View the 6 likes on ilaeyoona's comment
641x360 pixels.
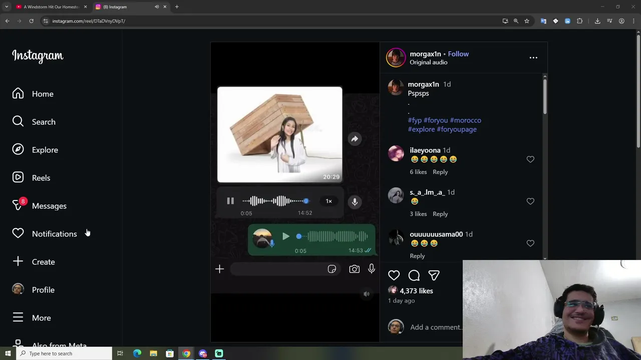point(418,172)
